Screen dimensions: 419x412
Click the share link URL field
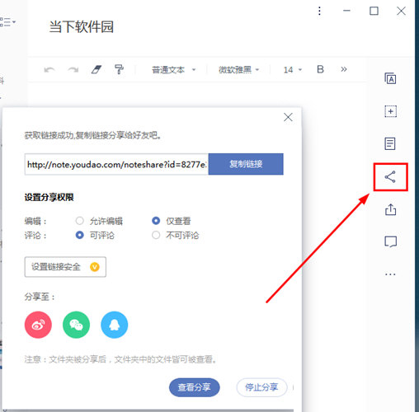[x=116, y=164]
